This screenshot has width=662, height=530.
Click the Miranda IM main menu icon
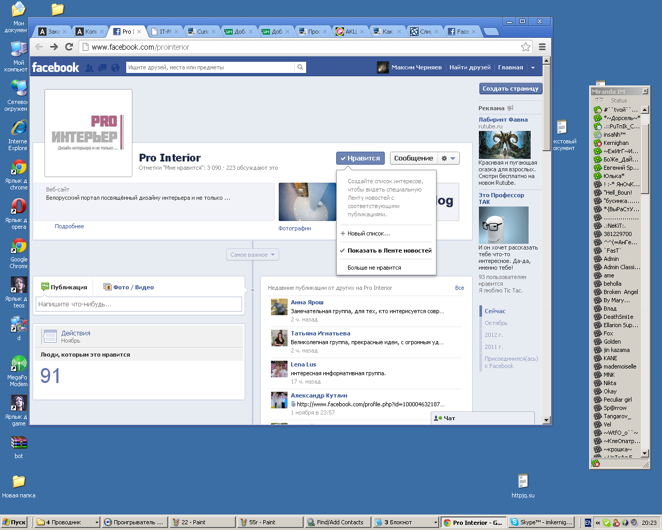pyautogui.click(x=599, y=100)
